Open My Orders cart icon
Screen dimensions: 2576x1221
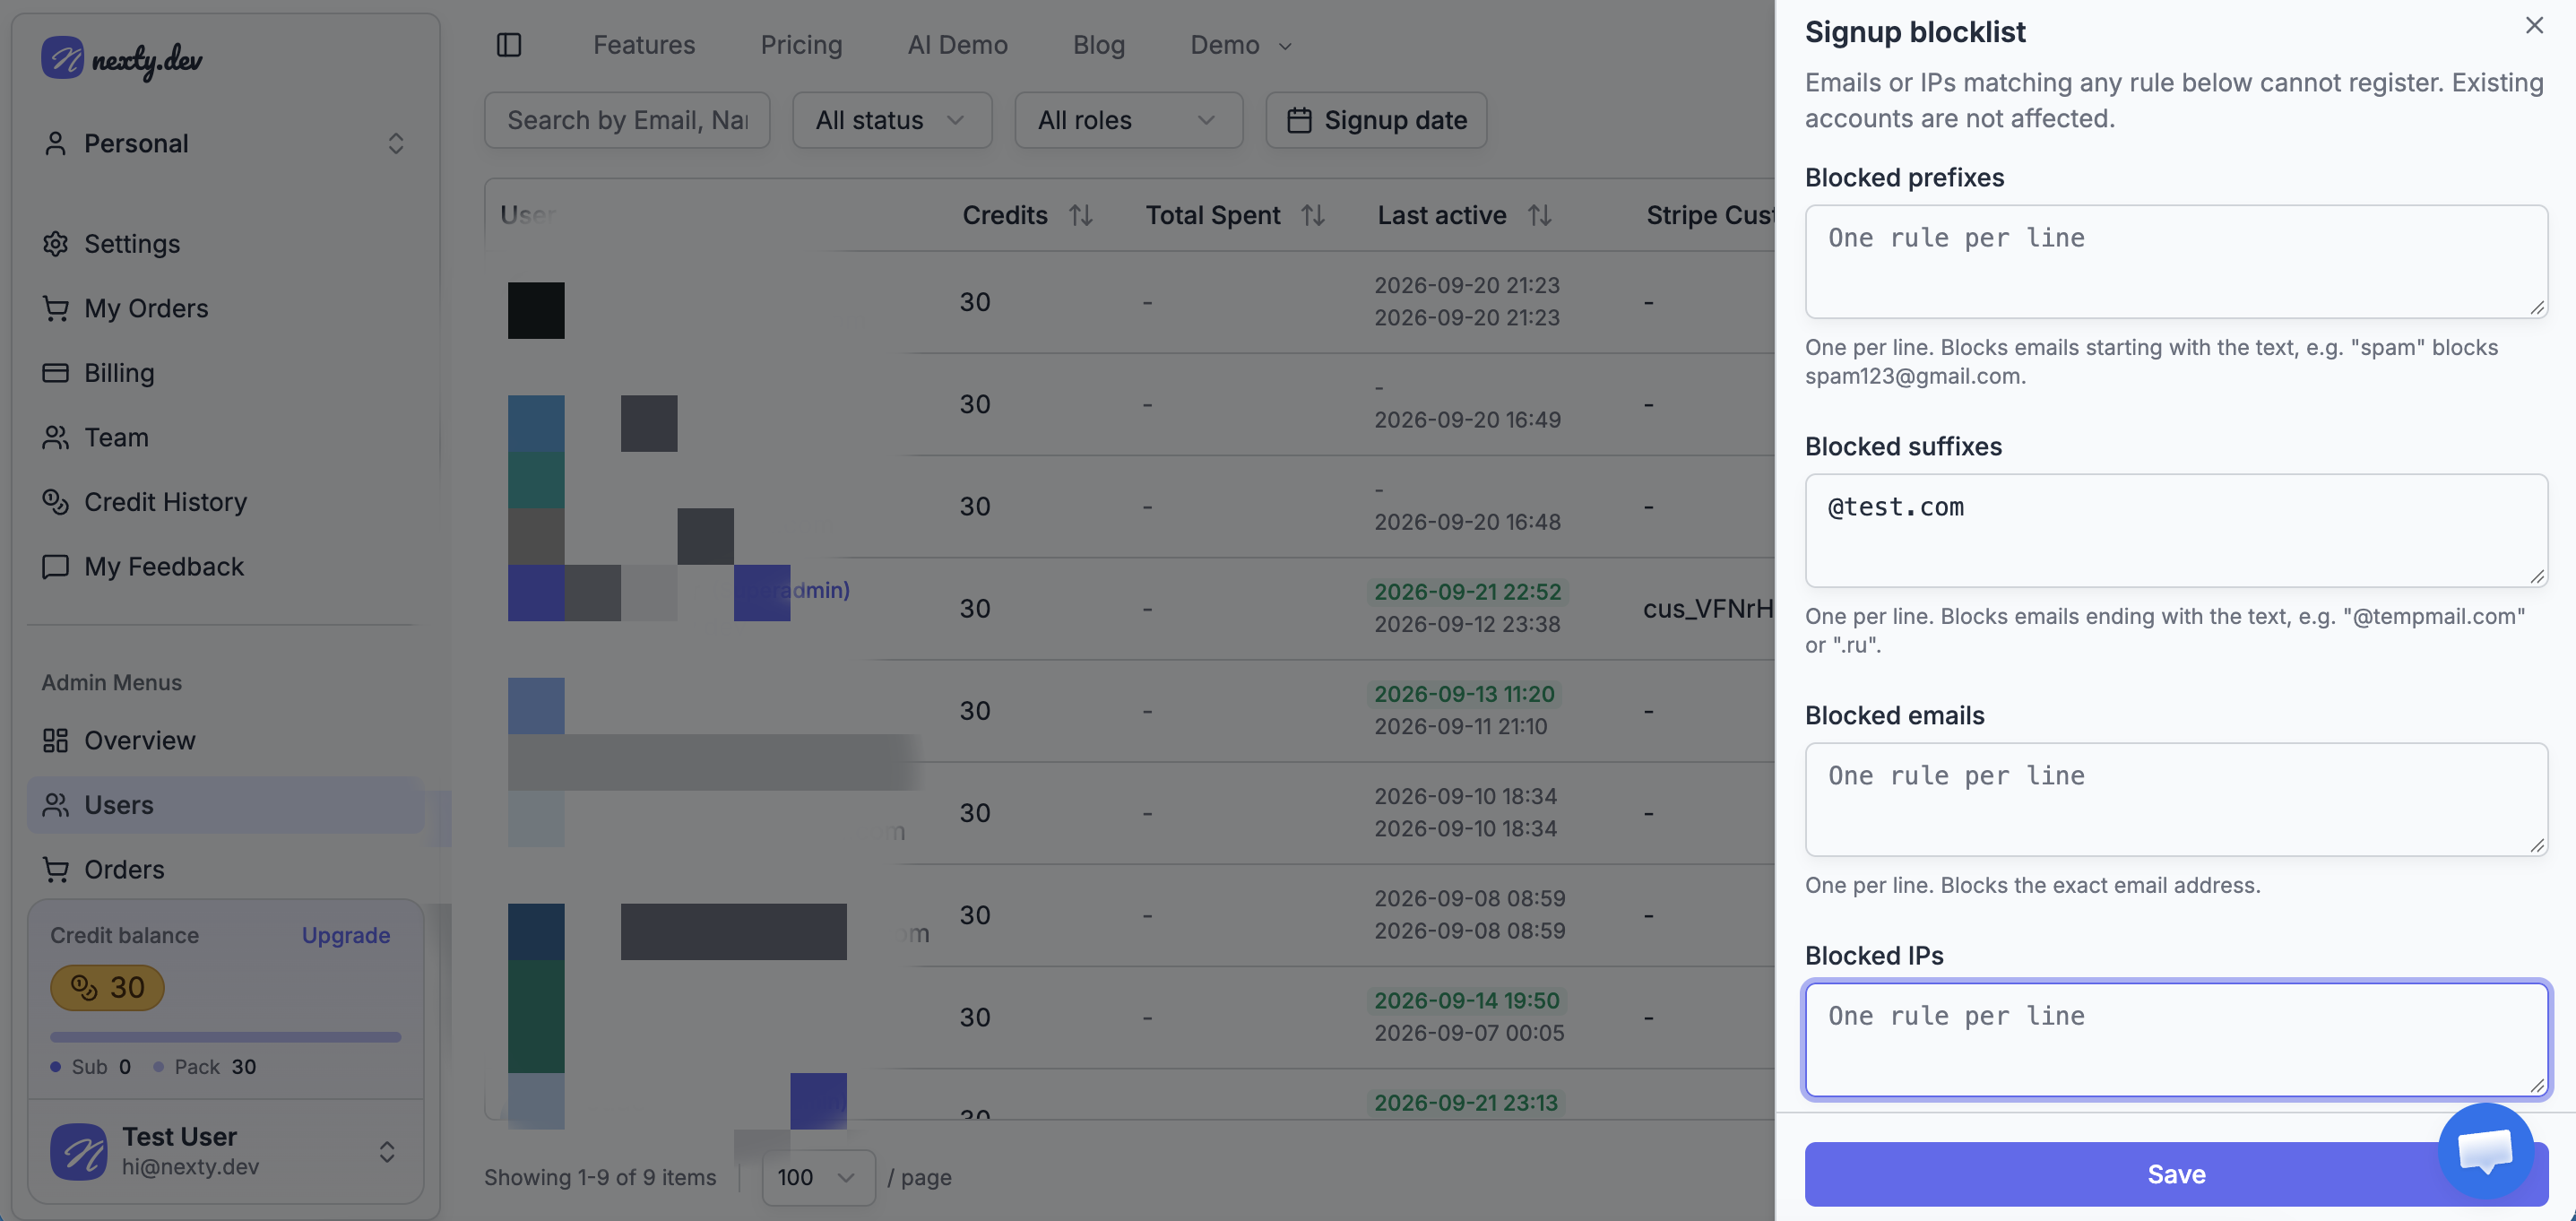point(55,308)
